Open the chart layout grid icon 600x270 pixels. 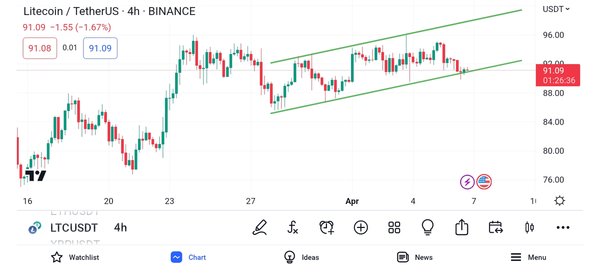tap(394, 227)
